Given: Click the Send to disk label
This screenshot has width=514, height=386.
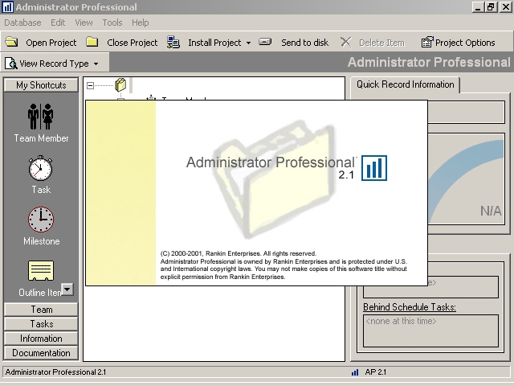Looking at the screenshot, I should (x=304, y=43).
